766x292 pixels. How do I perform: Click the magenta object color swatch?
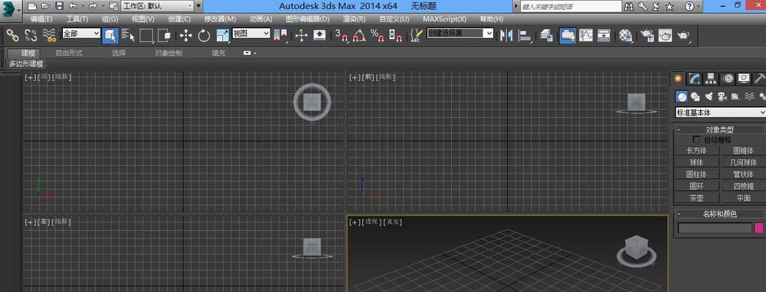click(758, 228)
